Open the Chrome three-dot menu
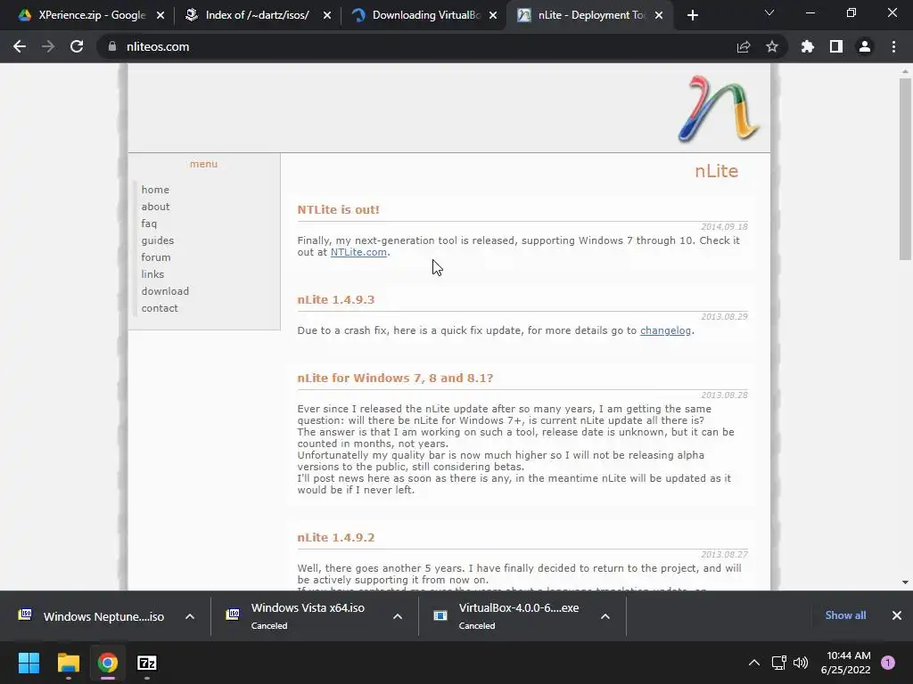This screenshot has height=684, width=913. (x=893, y=46)
